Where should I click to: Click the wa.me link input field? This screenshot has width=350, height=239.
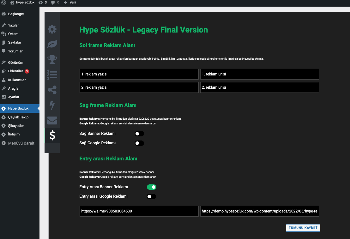(139, 211)
